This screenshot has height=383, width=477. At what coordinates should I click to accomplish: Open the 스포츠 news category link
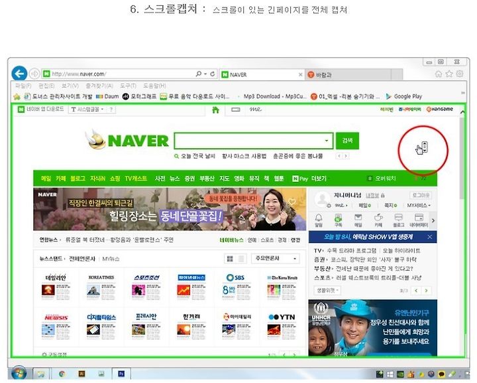tap(267, 240)
